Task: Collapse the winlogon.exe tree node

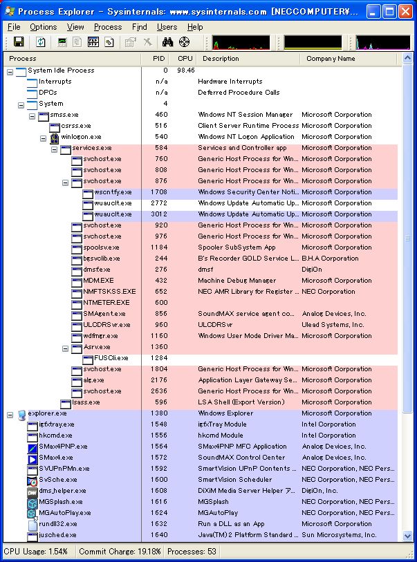Action: [44, 138]
